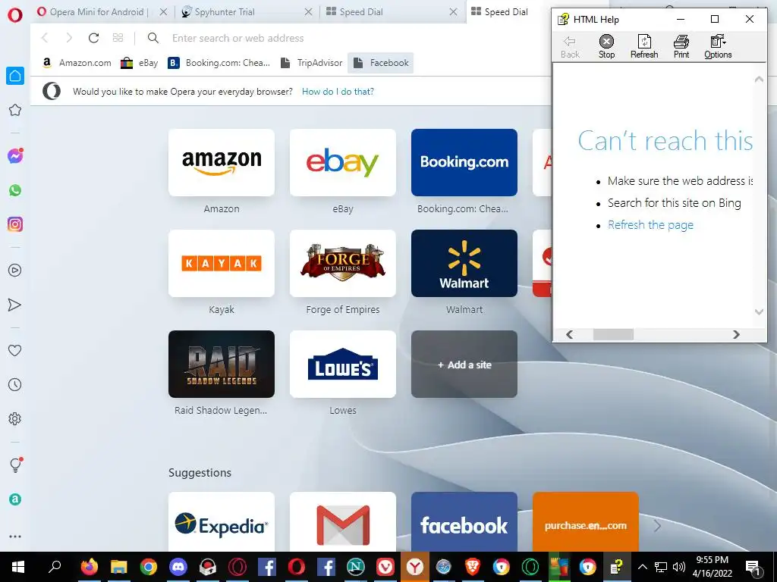Click 'Refresh the page' link in HTML Help
The width and height of the screenshot is (777, 582).
[650, 224]
